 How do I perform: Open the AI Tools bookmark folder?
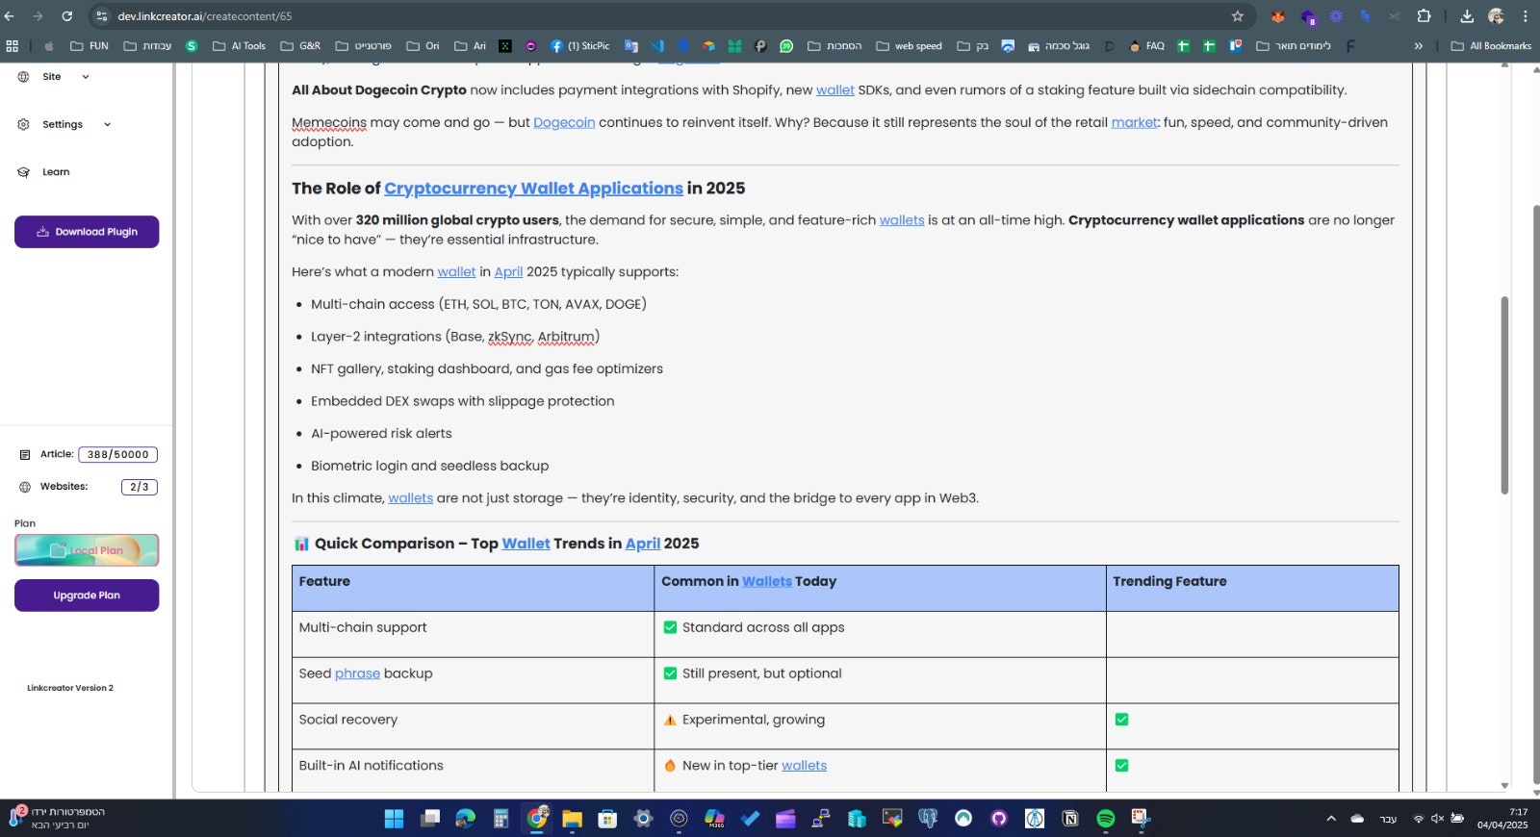point(239,46)
